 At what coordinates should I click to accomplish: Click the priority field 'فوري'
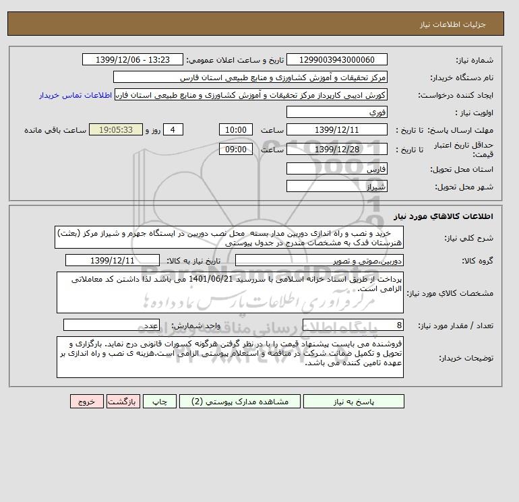[x=336, y=112]
